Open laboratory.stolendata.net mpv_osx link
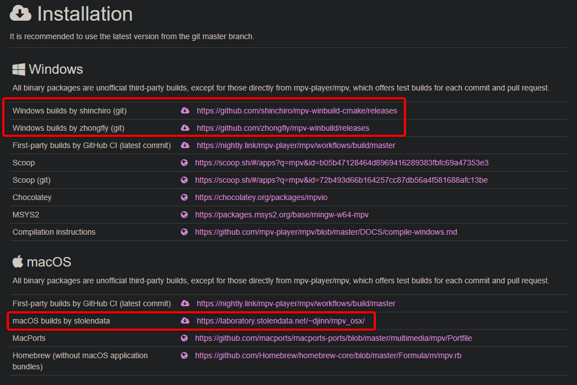The width and height of the screenshot is (577, 385). click(x=280, y=321)
